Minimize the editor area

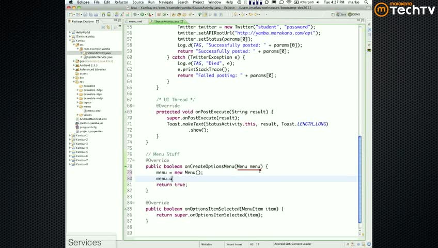(358, 20)
